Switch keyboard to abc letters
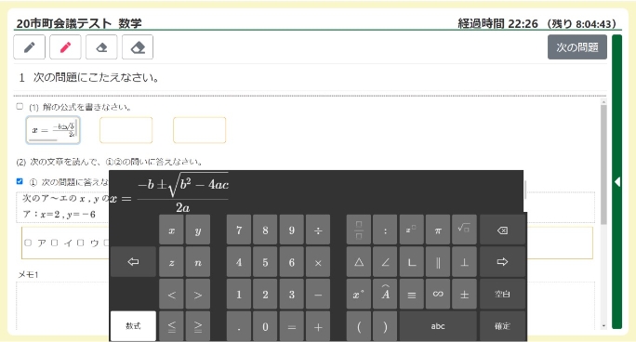Image resolution: width=636 pixels, height=342 pixels. tap(438, 326)
